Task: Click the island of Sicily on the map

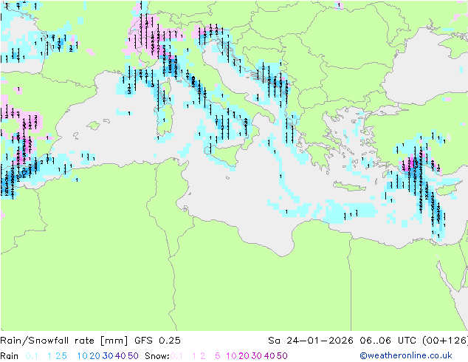Action: coord(223,154)
